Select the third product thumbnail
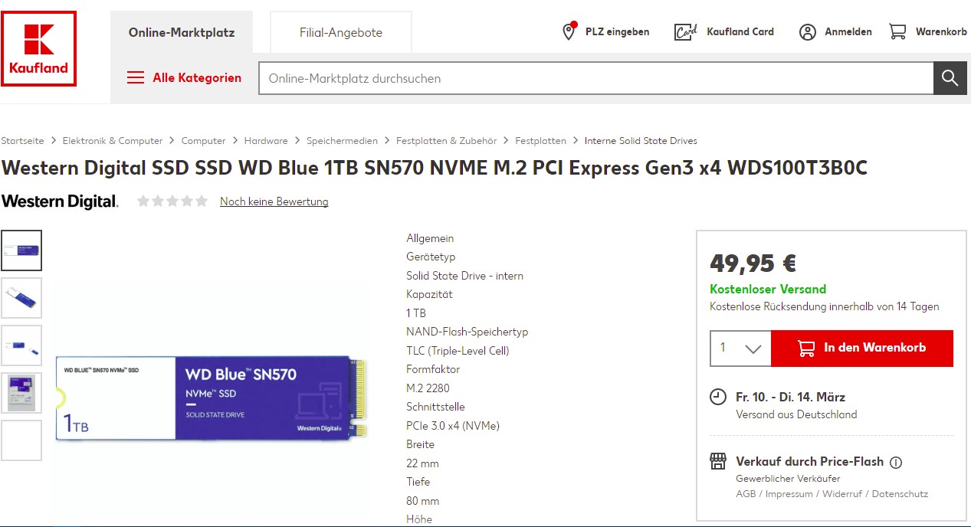971x527 pixels. click(x=21, y=345)
